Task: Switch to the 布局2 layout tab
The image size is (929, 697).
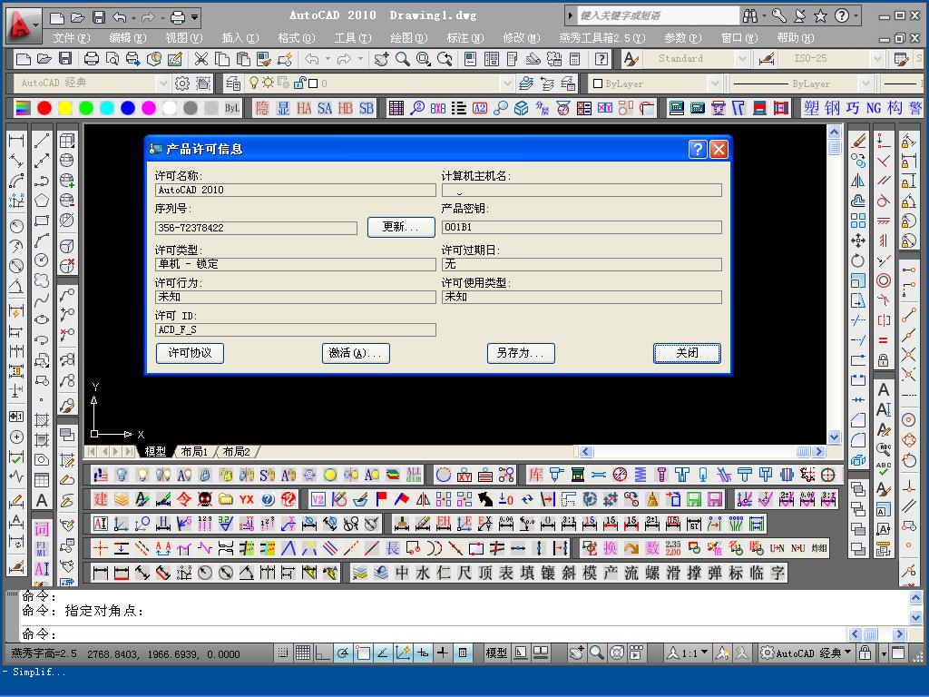Action: (237, 452)
